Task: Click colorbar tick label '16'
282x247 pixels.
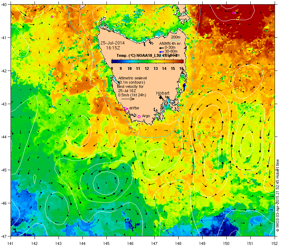Action: 181,68
